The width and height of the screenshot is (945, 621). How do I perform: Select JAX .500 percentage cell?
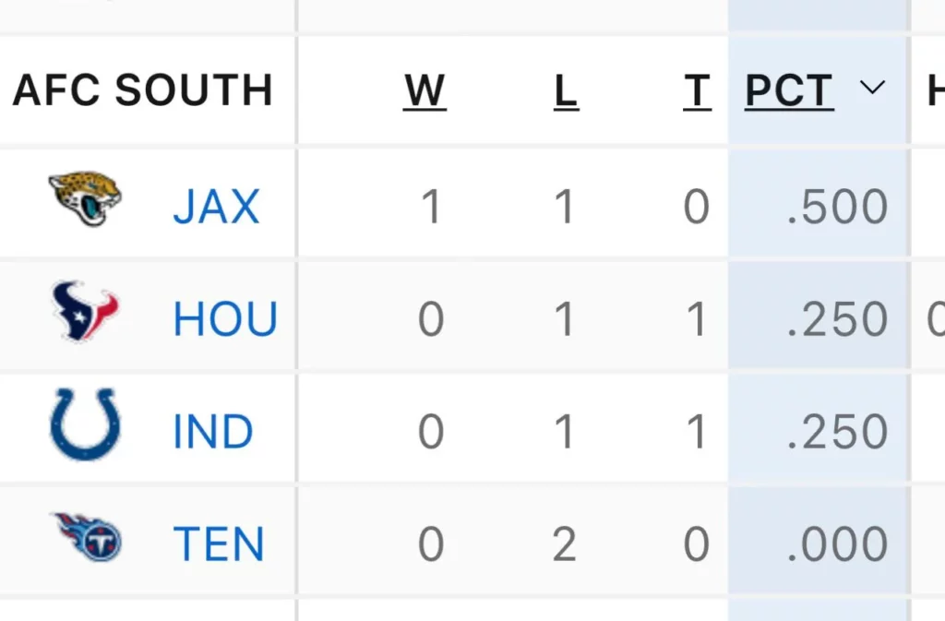pos(837,207)
